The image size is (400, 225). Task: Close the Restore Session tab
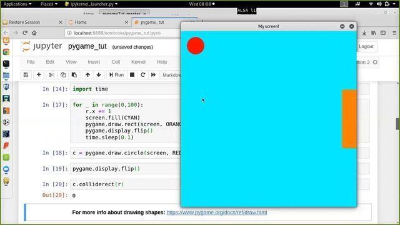pyautogui.click(x=61, y=22)
